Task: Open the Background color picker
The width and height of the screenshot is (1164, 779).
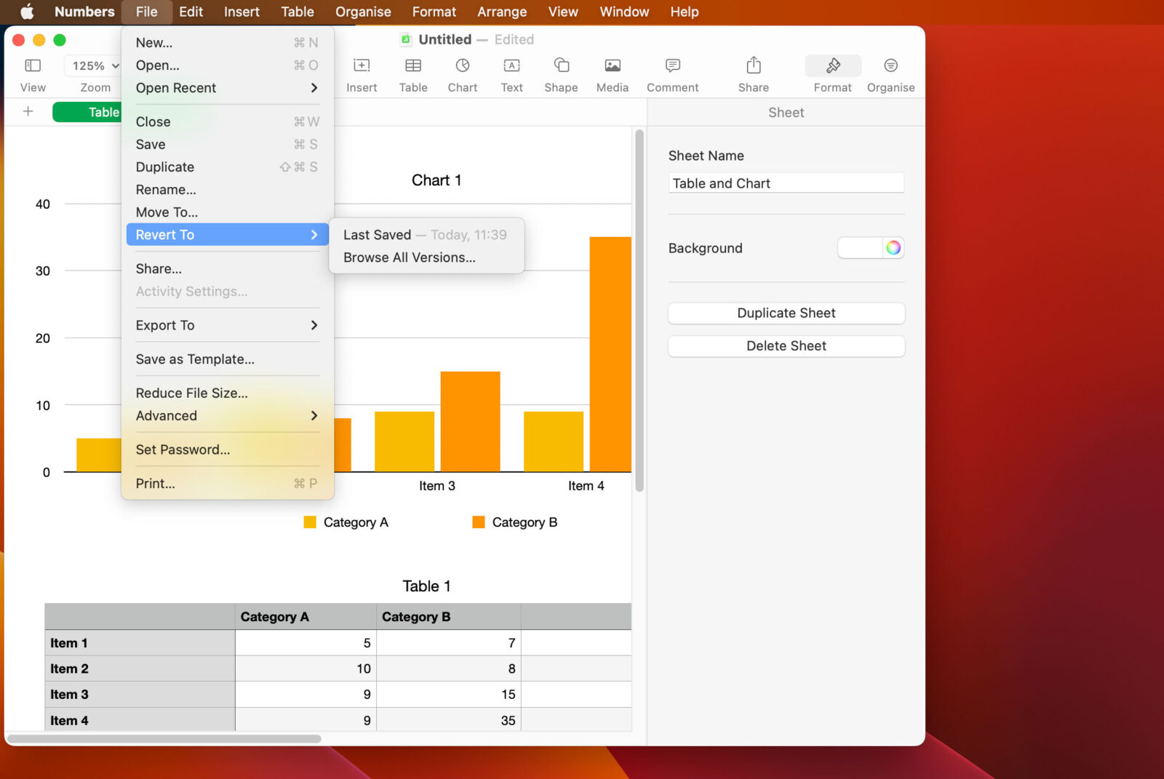Action: point(893,247)
